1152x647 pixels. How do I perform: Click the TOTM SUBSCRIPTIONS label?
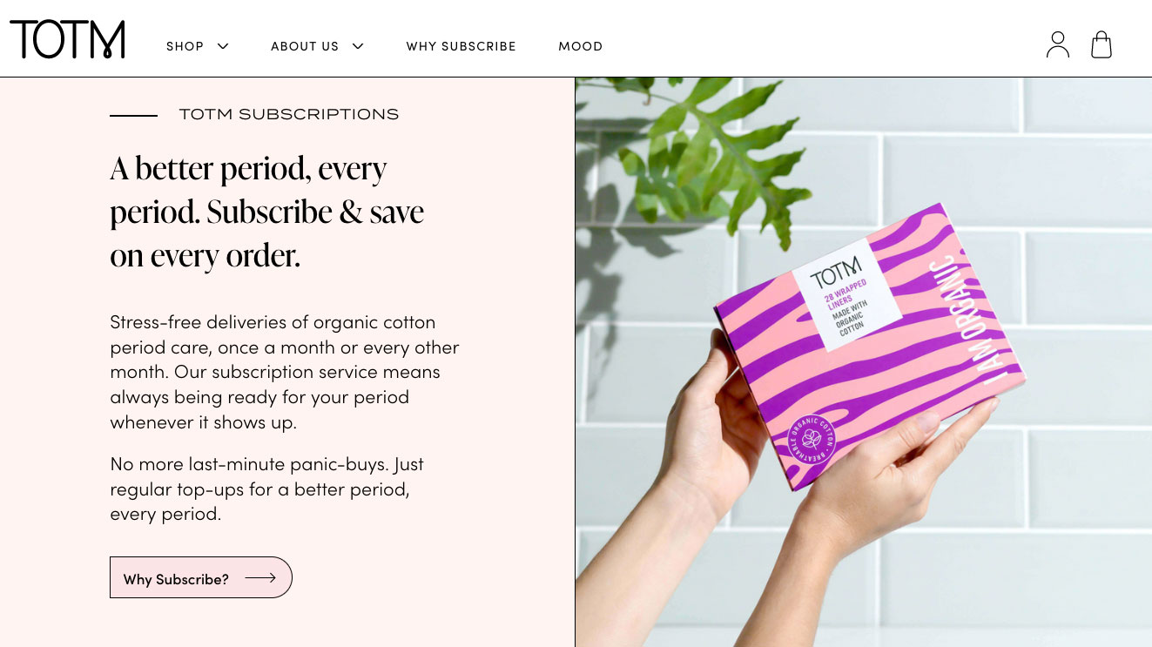click(x=288, y=114)
